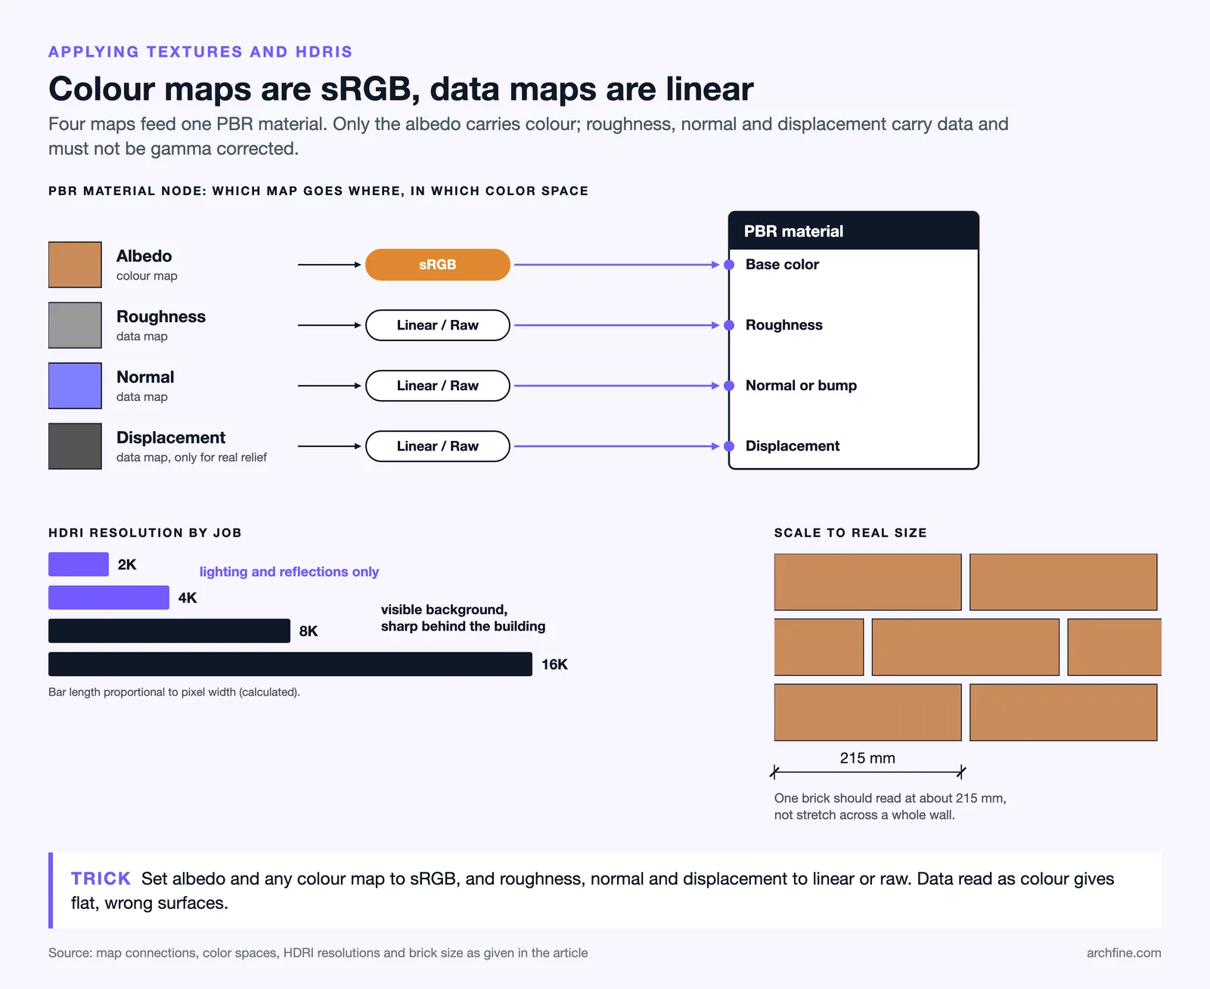Viewport: 1210px width, 989px height.
Task: Click the Linear / Raw pill for Normal
Action: click(x=438, y=386)
